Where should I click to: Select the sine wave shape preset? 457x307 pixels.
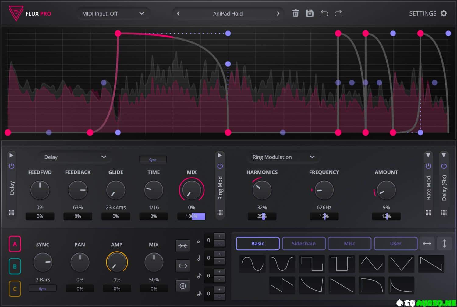click(x=252, y=264)
